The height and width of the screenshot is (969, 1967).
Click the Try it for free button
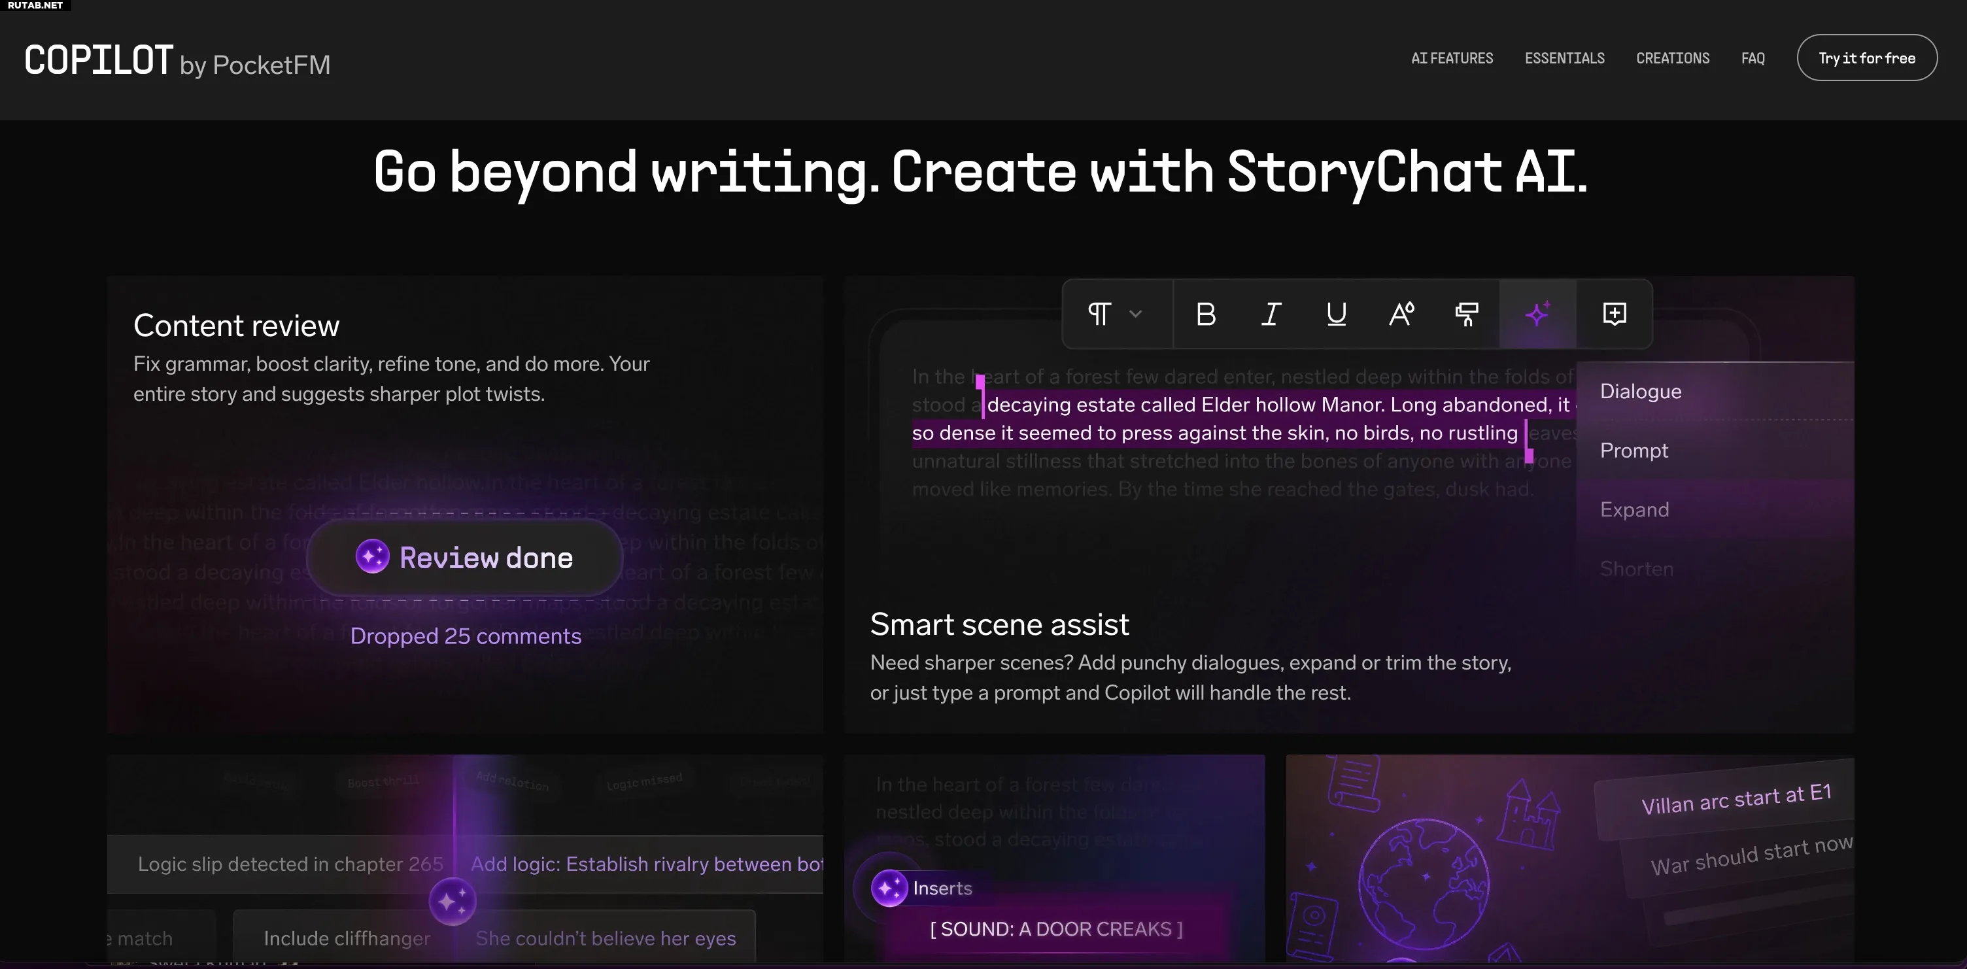point(1866,58)
